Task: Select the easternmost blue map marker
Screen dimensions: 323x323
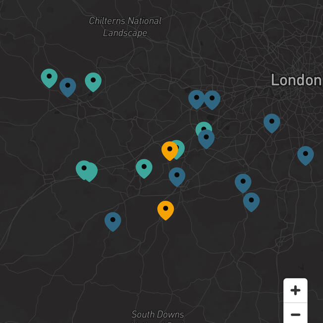Action: (305, 155)
